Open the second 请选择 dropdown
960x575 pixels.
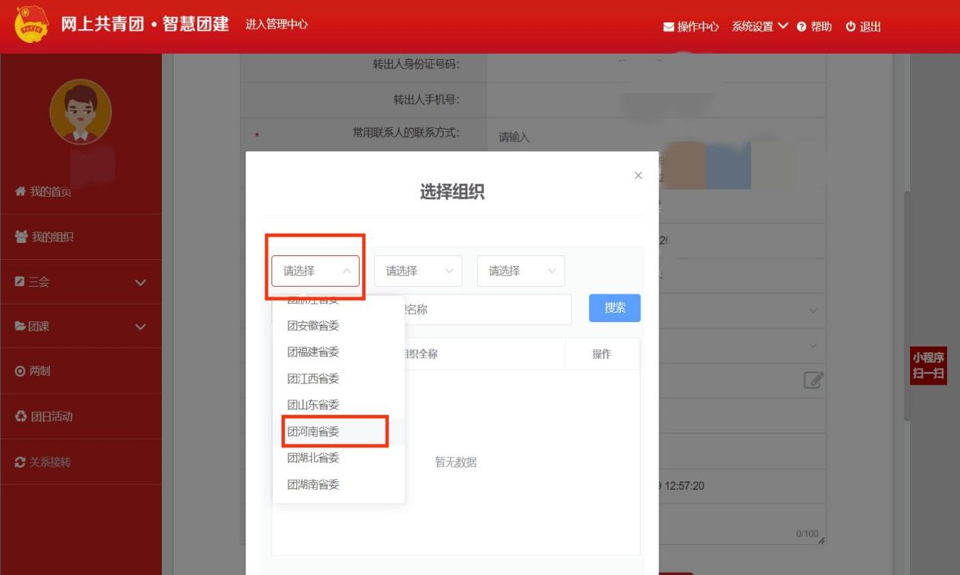coord(418,271)
